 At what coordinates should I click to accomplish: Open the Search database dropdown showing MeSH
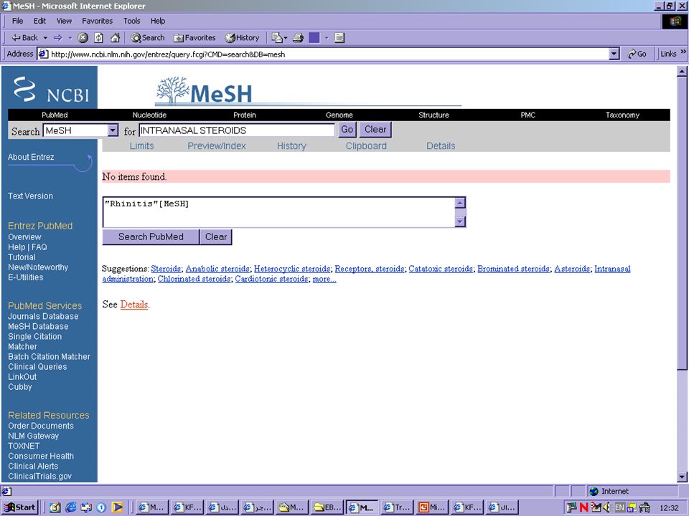pyautogui.click(x=113, y=130)
